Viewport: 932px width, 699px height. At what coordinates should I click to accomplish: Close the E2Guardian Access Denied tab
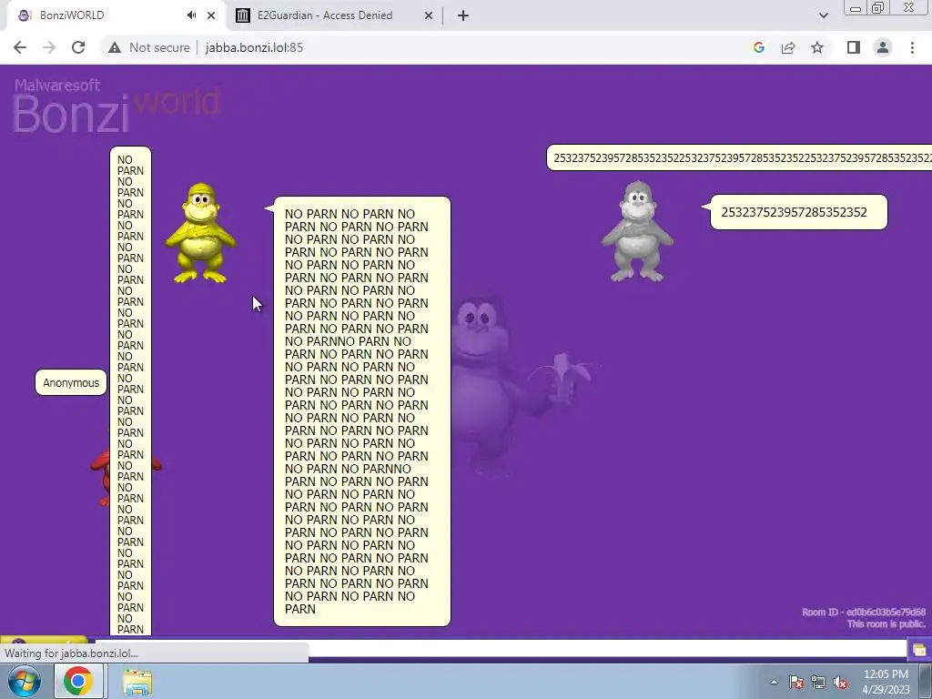coord(429,15)
